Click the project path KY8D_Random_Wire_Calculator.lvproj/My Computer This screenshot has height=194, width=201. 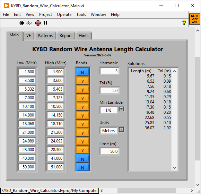tap(50, 191)
